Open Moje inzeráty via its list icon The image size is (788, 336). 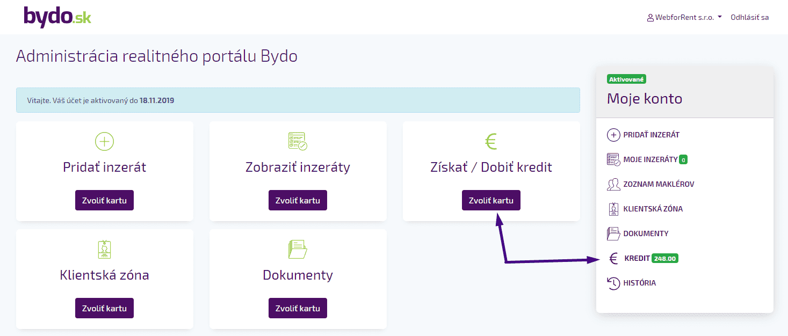612,159
